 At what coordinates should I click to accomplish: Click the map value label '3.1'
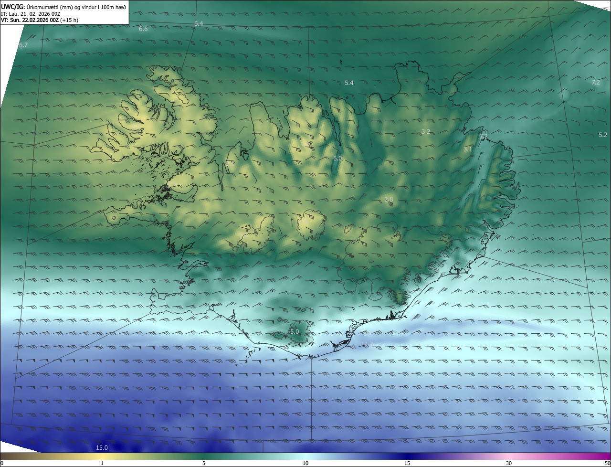tap(468, 149)
